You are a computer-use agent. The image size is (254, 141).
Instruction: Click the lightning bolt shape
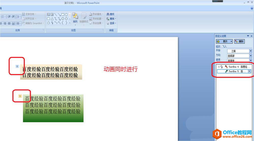52,23
